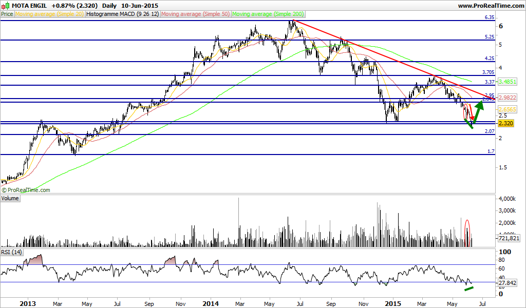The height and width of the screenshot is (308, 526).
Task: Click the 5.25 horizontal level label
Action: (490, 37)
